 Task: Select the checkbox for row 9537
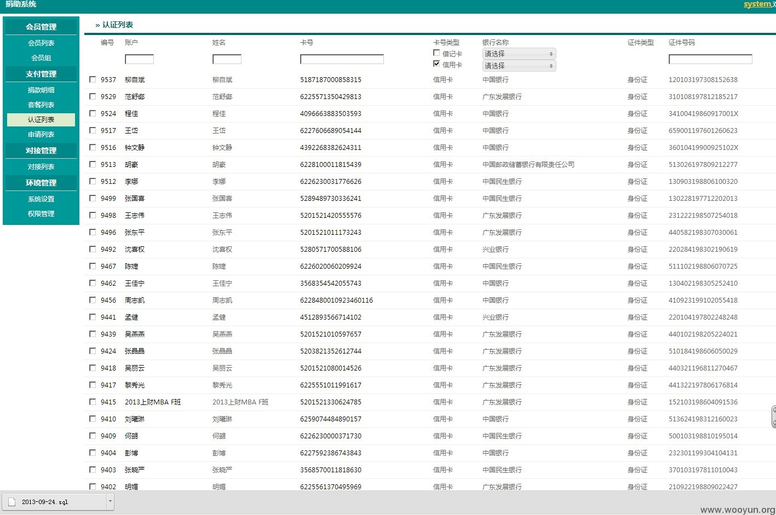(93, 79)
